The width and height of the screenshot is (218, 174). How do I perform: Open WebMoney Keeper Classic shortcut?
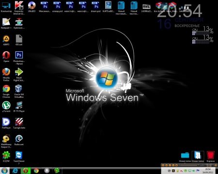coord(6,141)
